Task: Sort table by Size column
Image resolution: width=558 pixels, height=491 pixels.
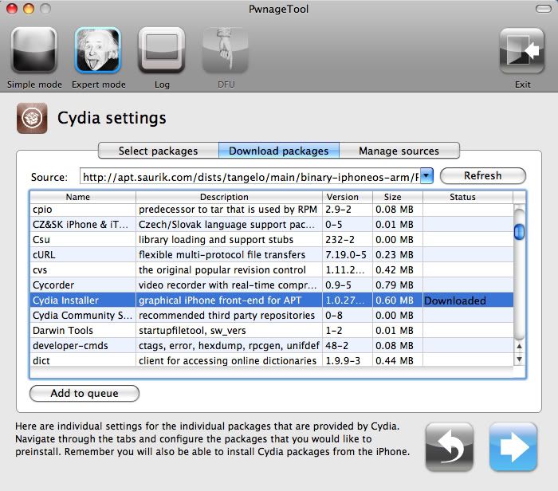Action: 398,197
